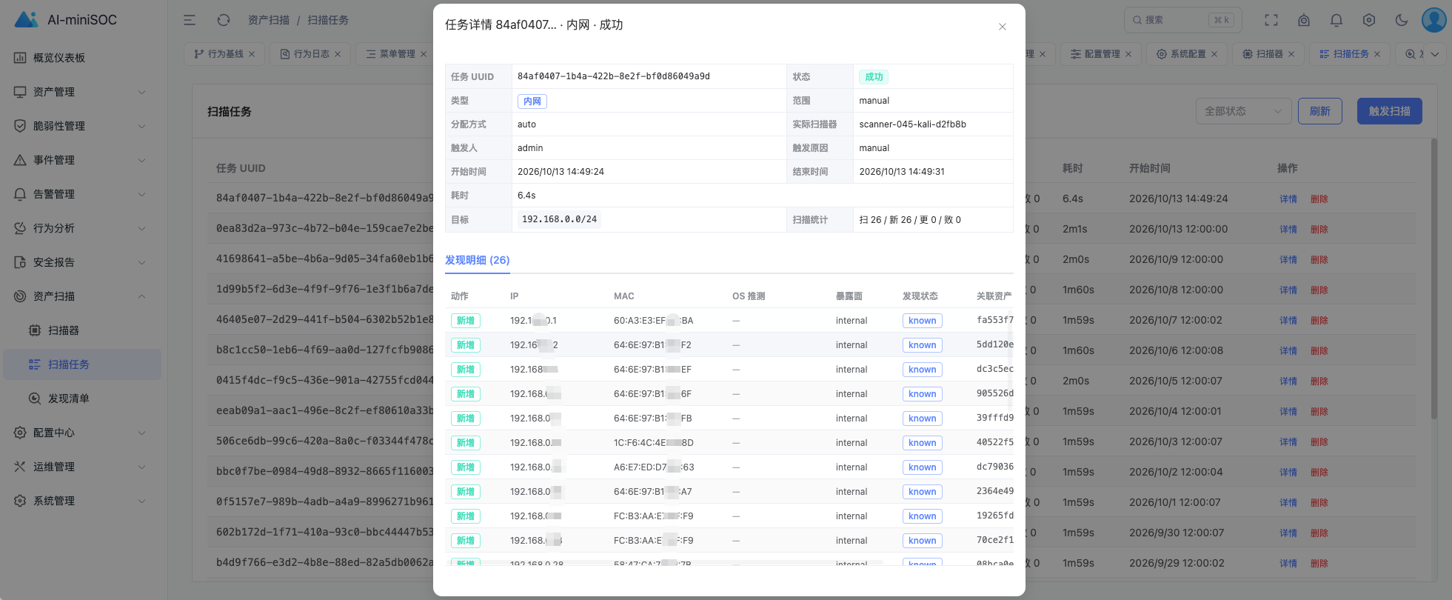Screen dimensions: 1452x600
Task: Click the search box in header
Action: click(x=1182, y=20)
